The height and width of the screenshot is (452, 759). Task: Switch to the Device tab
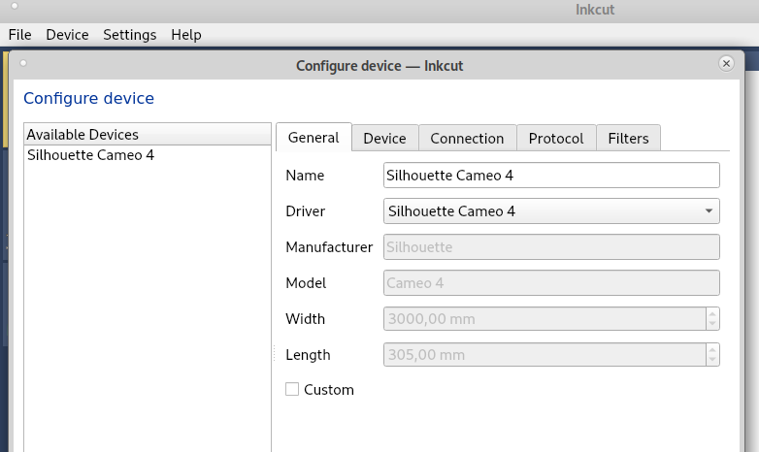pos(384,139)
